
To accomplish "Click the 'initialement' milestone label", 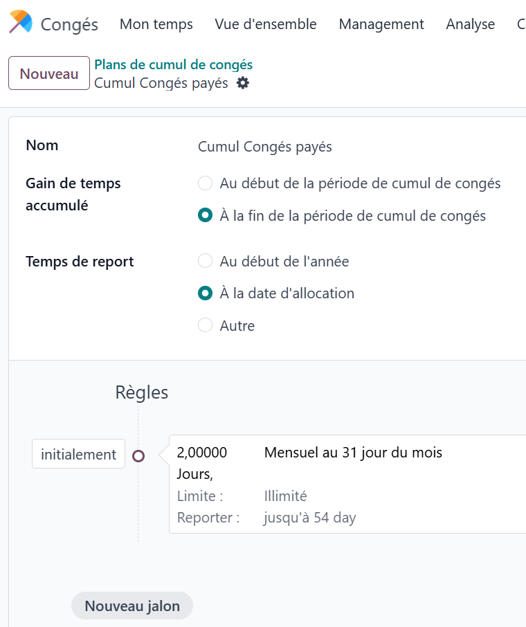I will 78,454.
